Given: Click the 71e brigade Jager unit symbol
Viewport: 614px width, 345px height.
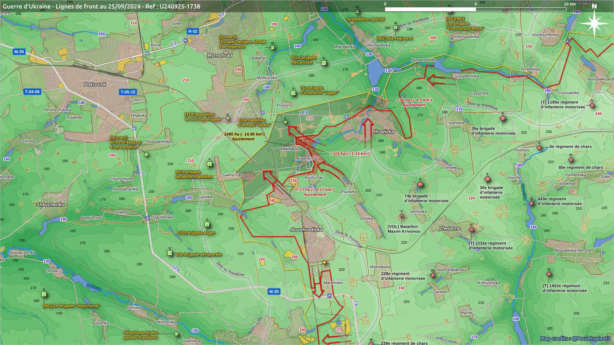Looking at the screenshot, I should (x=293, y=93).
